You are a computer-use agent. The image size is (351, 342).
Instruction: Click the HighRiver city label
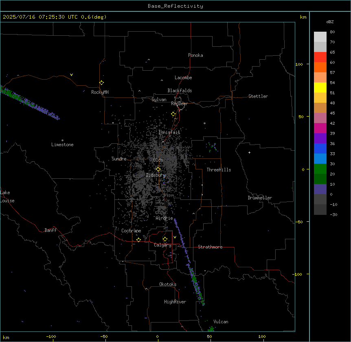(175, 302)
